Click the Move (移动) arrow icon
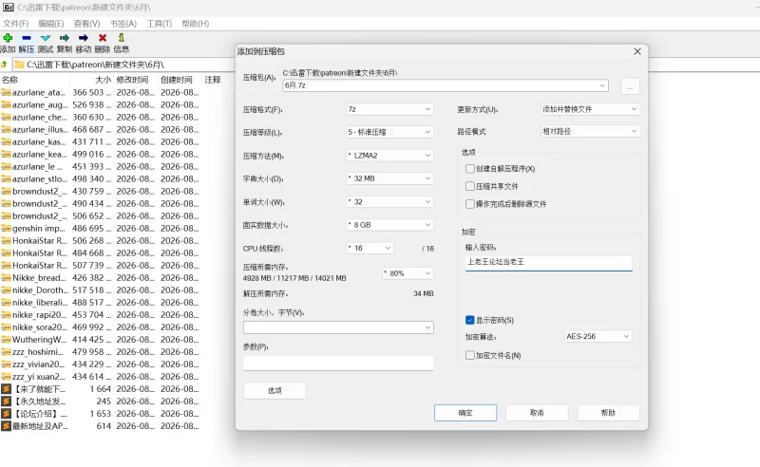This screenshot has width=760, height=467. [x=84, y=38]
